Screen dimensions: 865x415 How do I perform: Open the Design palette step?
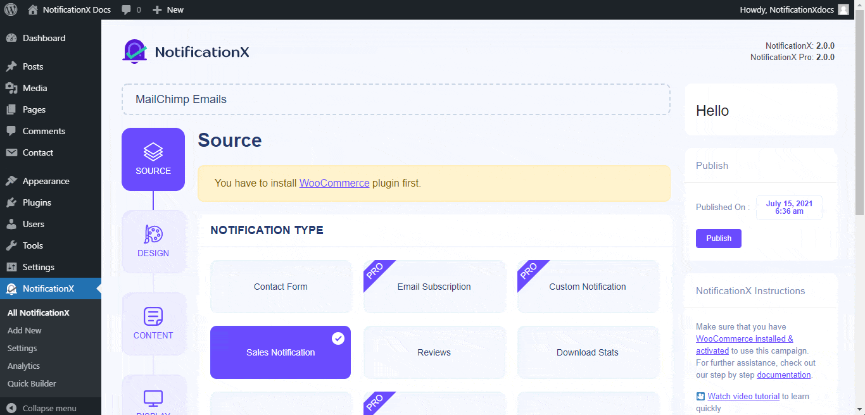(153, 242)
